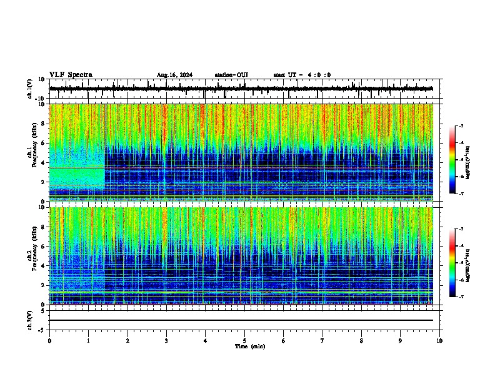Click the "8" kHz tick of ch.1 spectrogram
This screenshot has width=495, height=382.
tap(43, 124)
